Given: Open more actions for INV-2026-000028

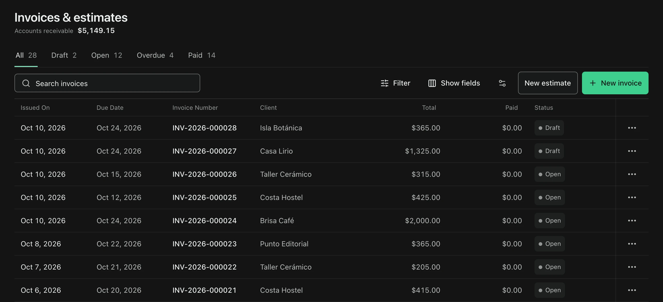Looking at the screenshot, I should tap(632, 128).
